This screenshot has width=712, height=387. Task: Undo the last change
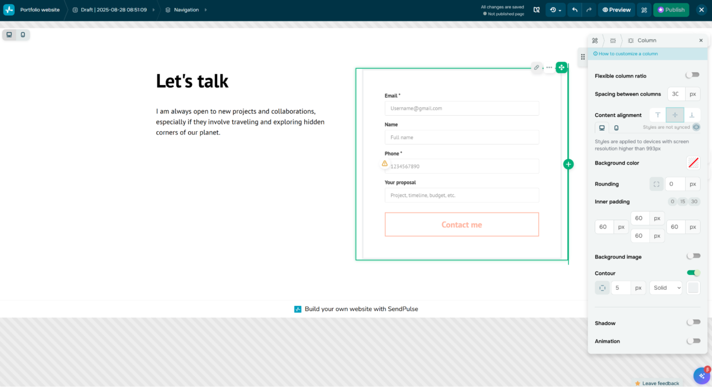[x=574, y=9]
